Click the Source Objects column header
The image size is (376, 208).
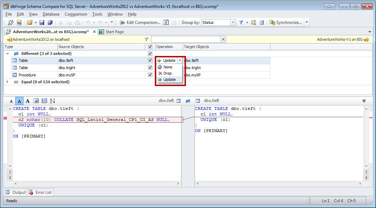pyautogui.click(x=101, y=47)
